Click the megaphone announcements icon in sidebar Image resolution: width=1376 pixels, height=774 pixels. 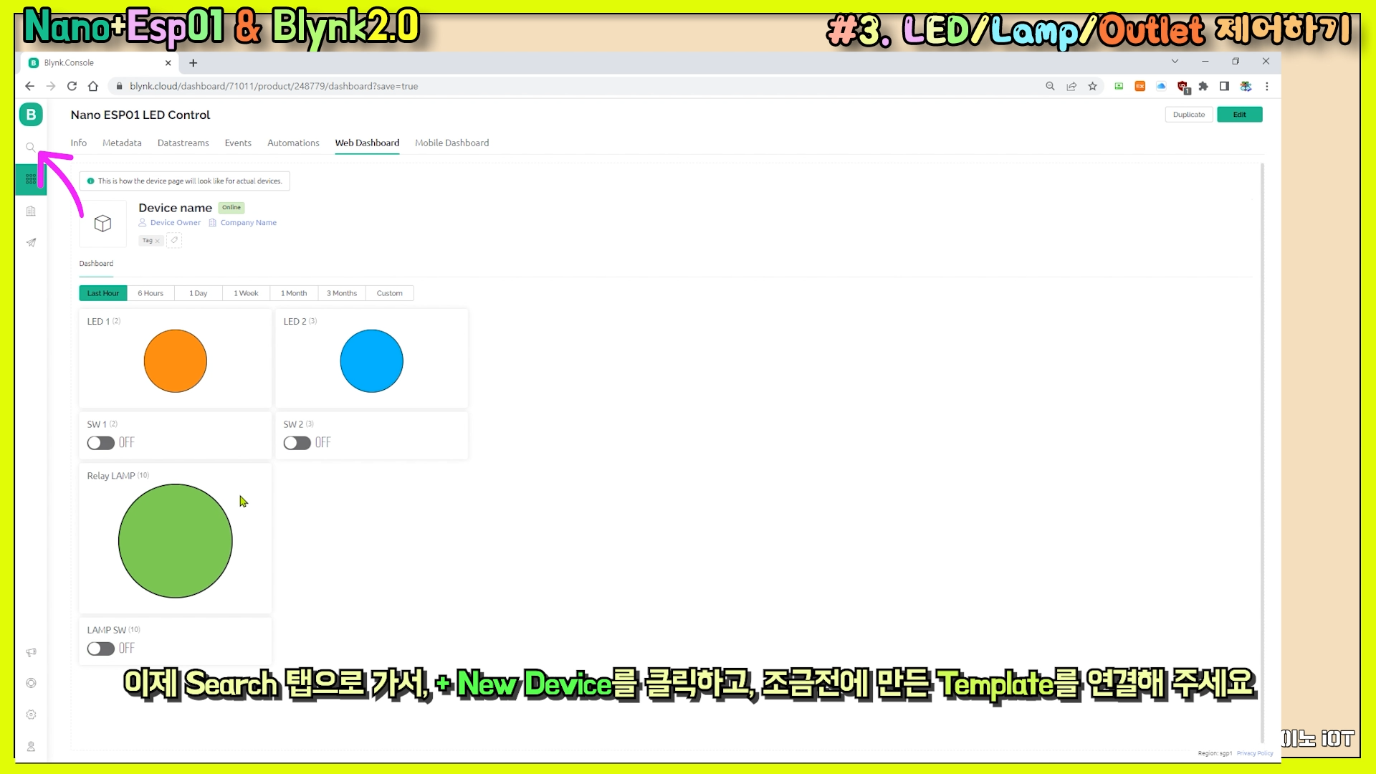[x=31, y=652]
